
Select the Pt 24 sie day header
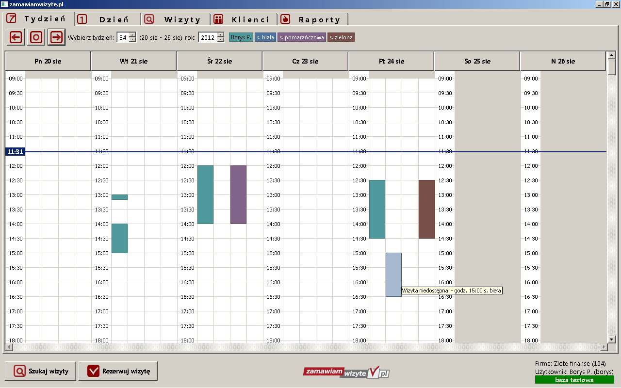point(392,61)
